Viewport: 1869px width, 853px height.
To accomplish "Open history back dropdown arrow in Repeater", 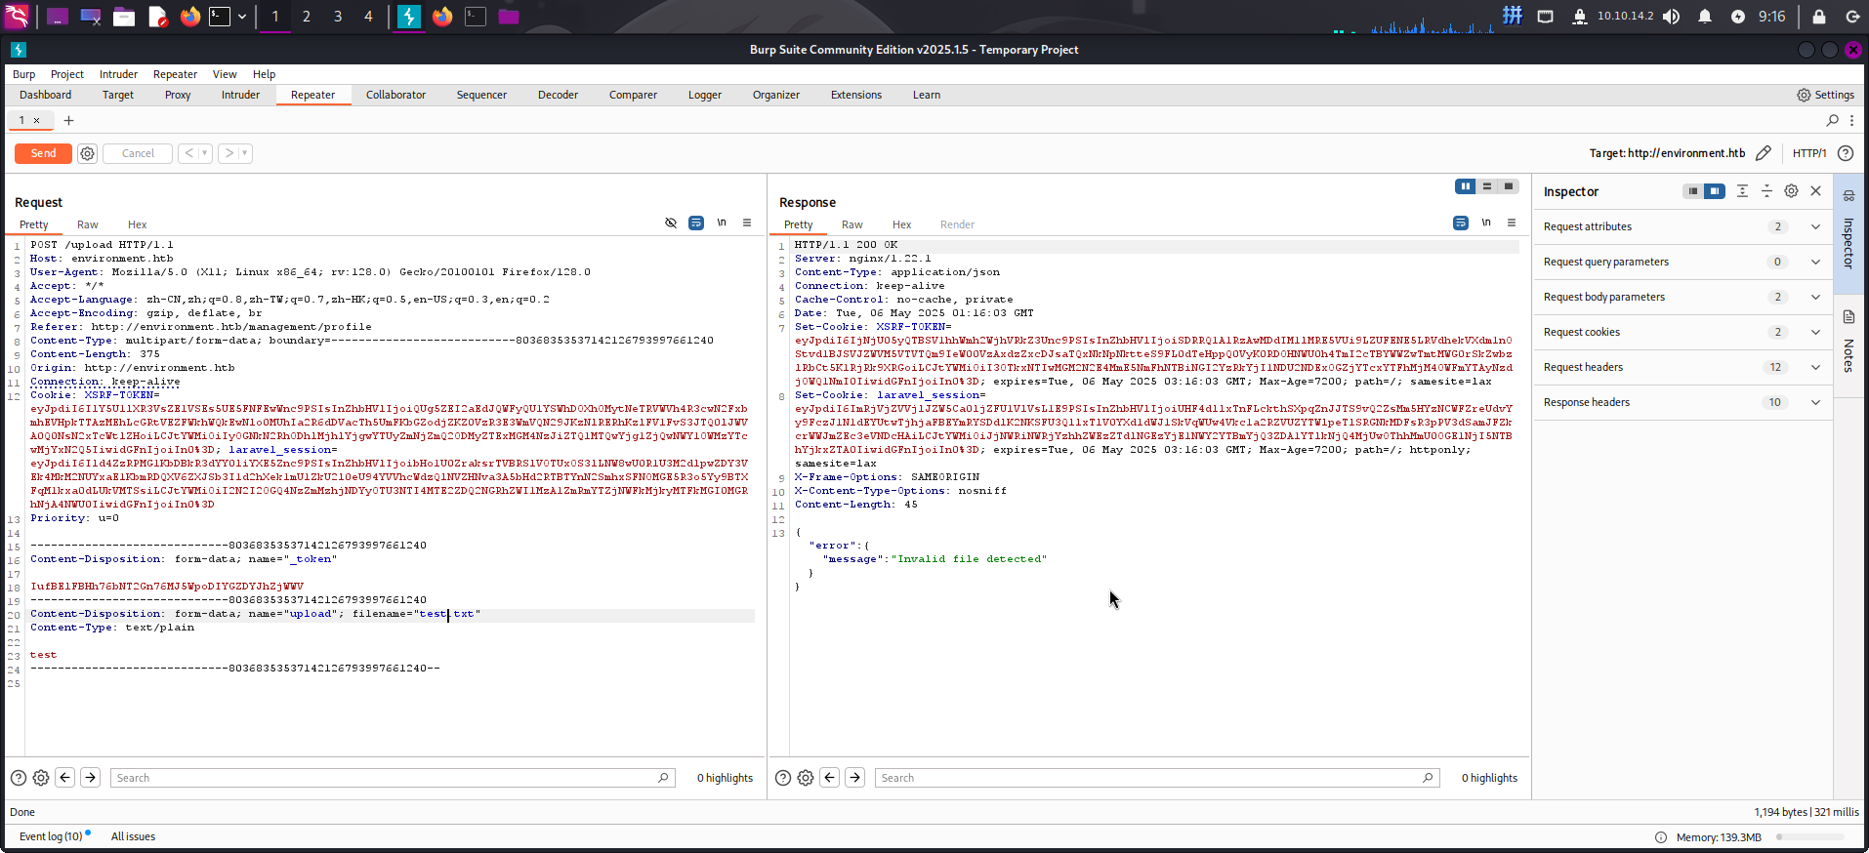I will pos(204,153).
